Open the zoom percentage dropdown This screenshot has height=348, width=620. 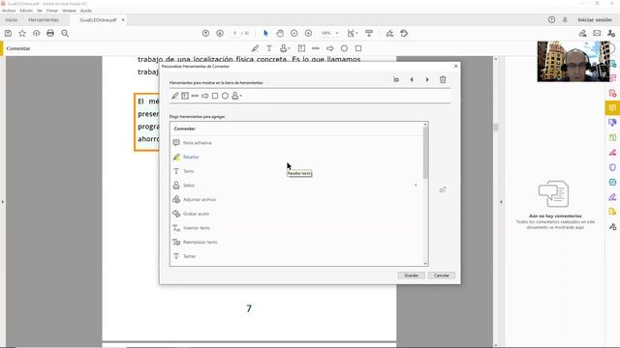(337, 33)
